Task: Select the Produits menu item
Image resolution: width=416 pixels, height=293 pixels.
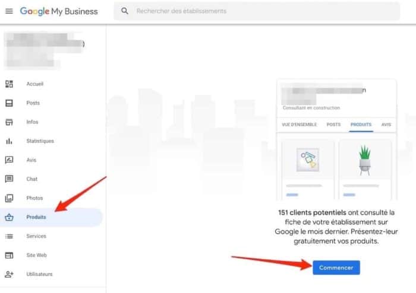Action: [52, 217]
